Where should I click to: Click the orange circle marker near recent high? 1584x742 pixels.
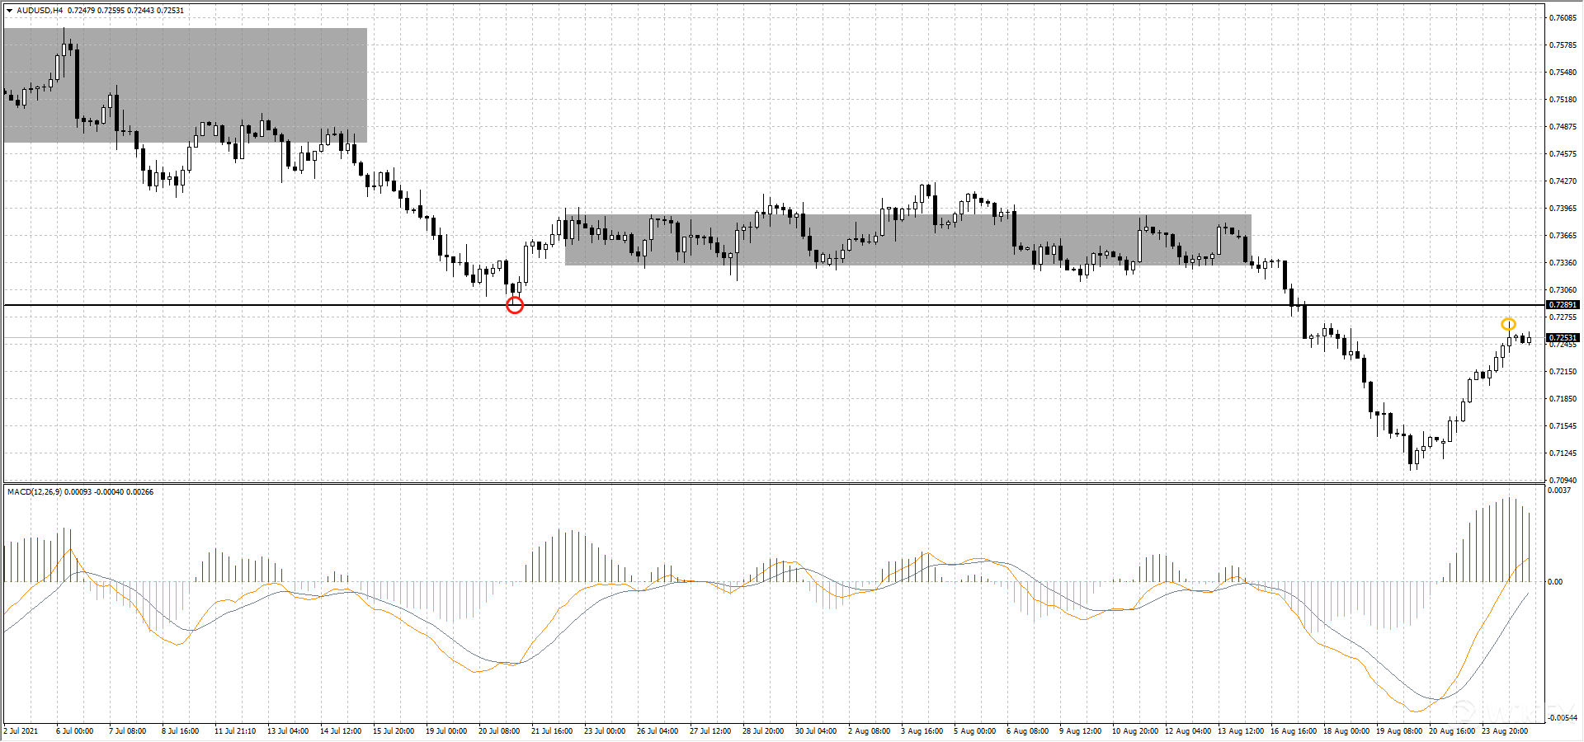coord(1508,324)
